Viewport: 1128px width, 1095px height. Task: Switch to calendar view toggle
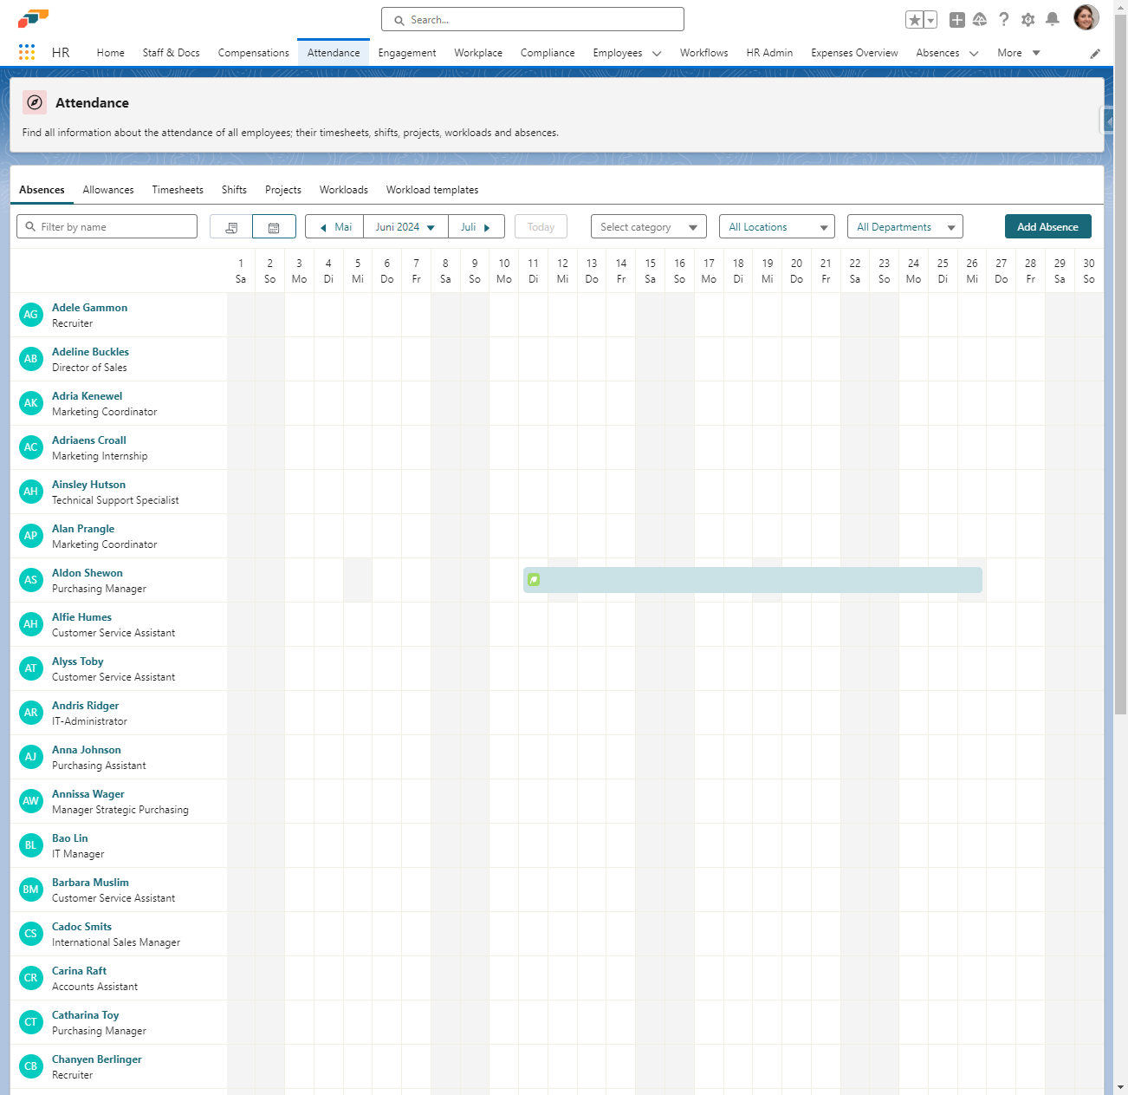[274, 227]
